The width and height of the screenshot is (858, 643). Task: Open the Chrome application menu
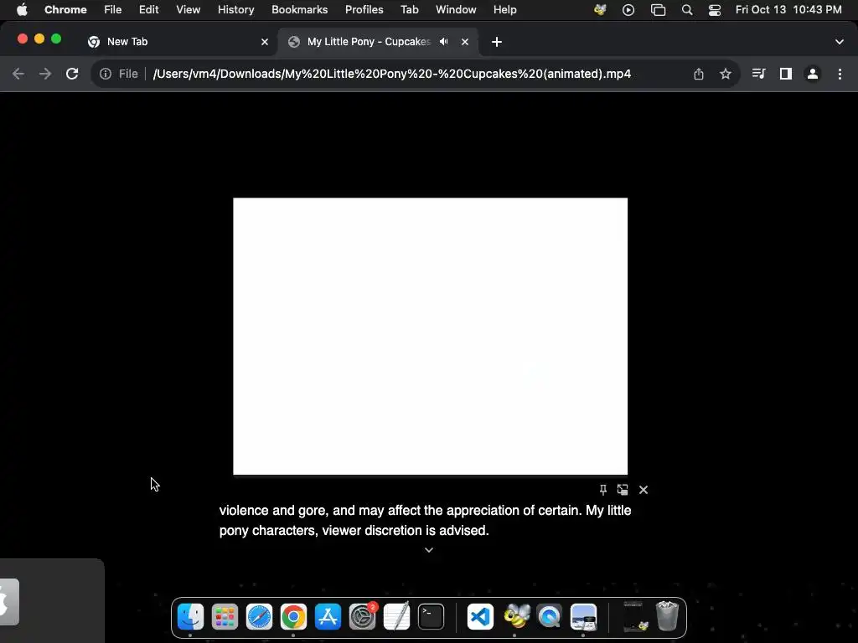(65, 10)
